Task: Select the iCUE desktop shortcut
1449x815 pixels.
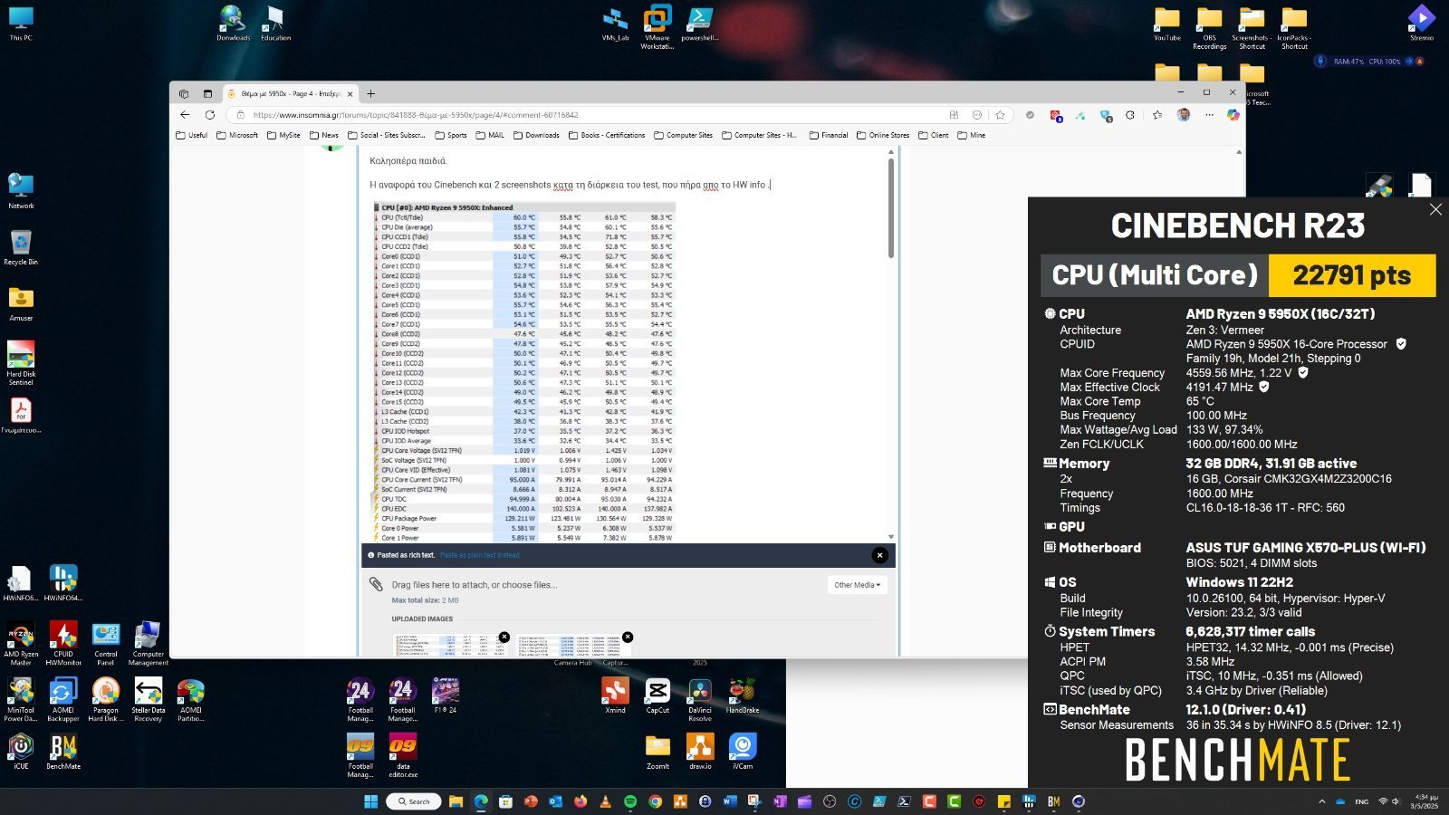Action: click(x=21, y=752)
